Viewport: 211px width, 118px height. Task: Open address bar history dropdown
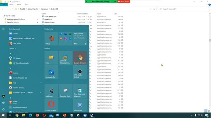[150, 9]
